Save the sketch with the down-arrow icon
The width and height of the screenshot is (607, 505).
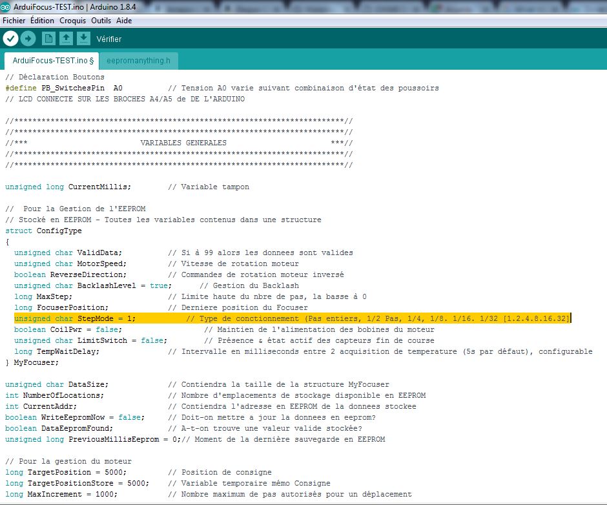(83, 38)
